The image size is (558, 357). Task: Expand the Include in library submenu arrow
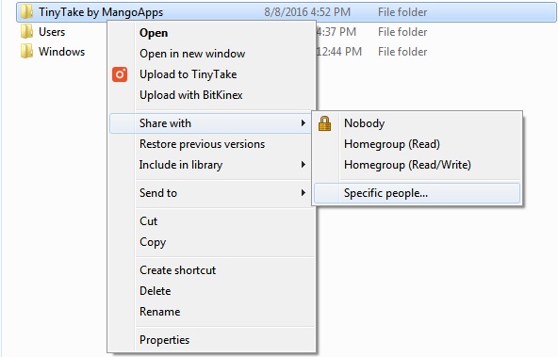click(304, 165)
